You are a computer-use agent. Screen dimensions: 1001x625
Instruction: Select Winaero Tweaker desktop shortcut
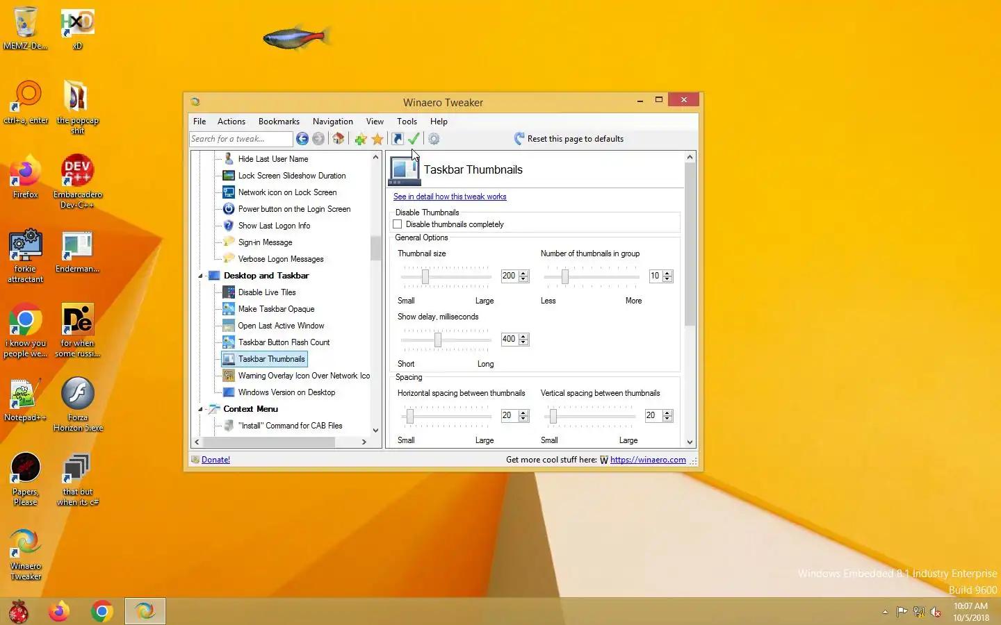coord(26,553)
